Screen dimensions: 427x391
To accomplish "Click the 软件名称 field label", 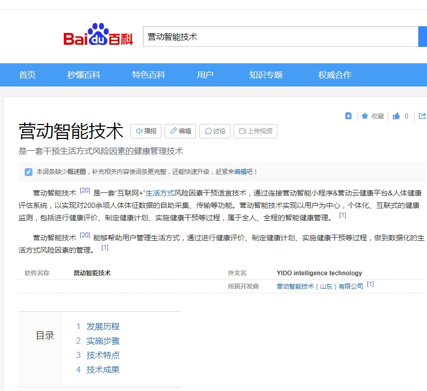I will (x=37, y=273).
